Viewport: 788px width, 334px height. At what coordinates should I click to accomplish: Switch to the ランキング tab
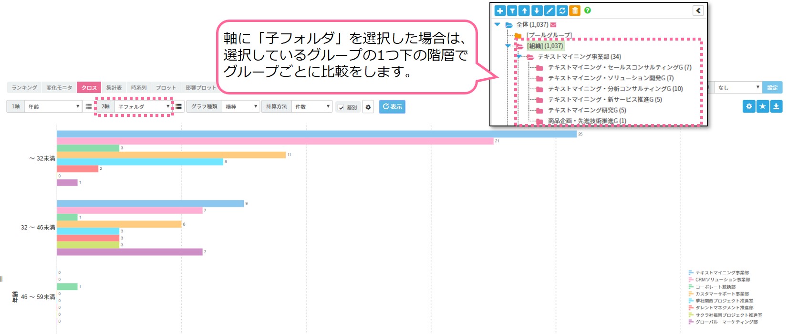24,88
